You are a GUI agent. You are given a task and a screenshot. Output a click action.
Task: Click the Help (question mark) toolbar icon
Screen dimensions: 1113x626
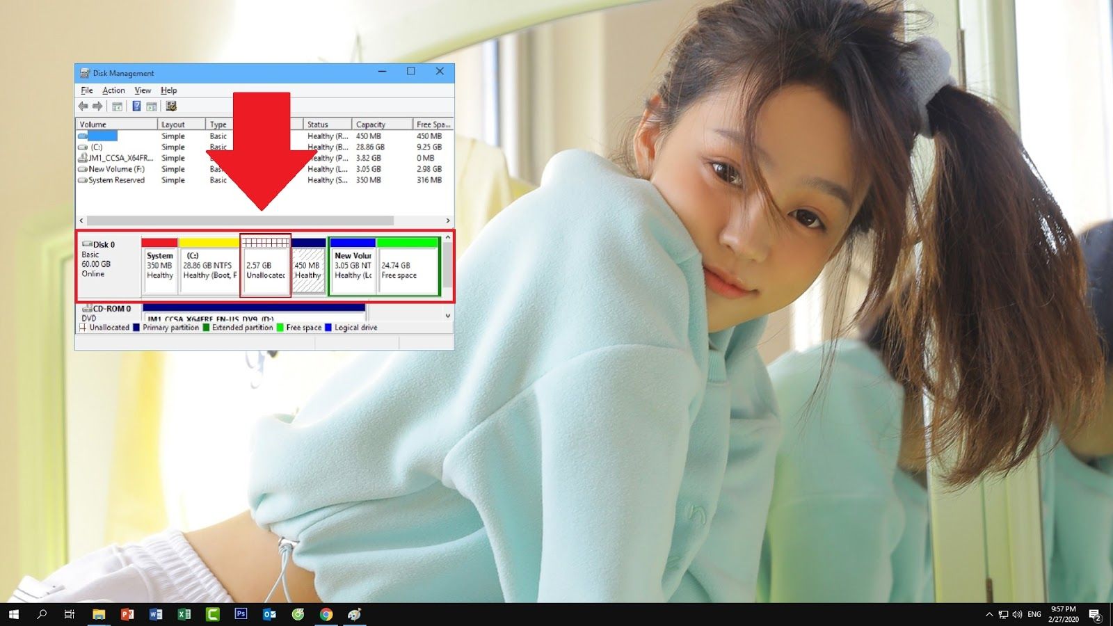(x=136, y=106)
